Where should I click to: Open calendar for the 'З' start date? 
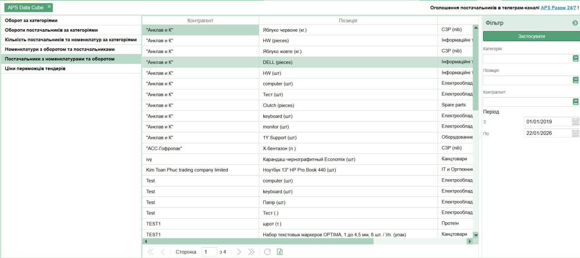click(x=575, y=122)
